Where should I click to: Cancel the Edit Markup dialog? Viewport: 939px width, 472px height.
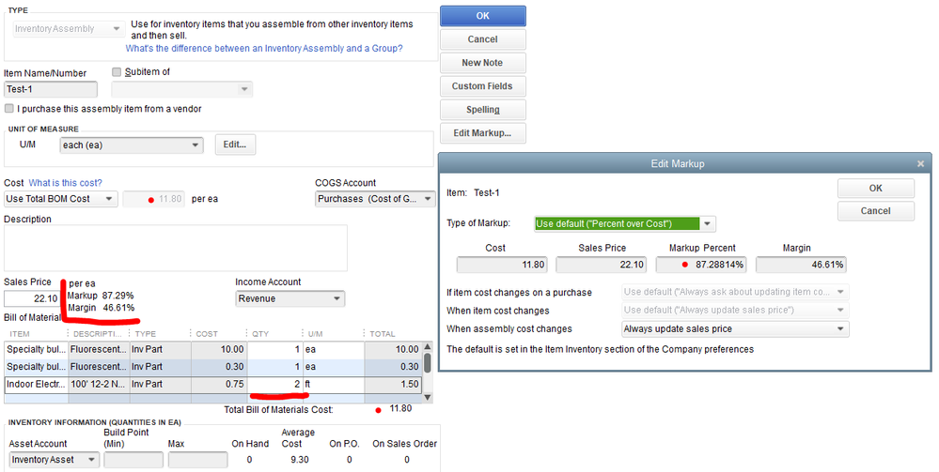click(875, 210)
